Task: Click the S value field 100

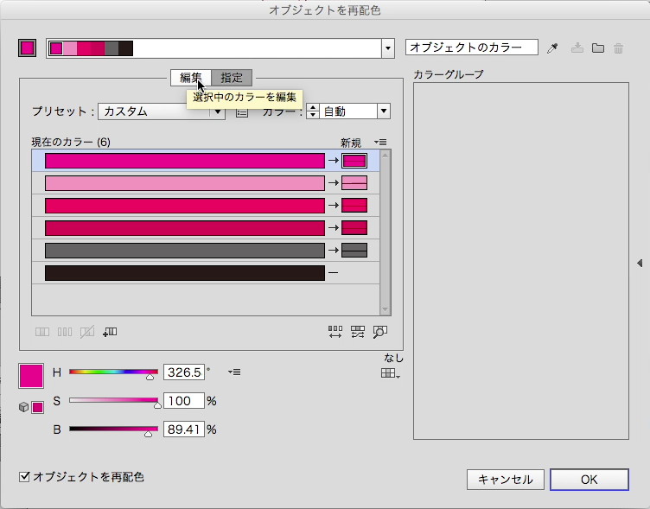Action: tap(184, 401)
